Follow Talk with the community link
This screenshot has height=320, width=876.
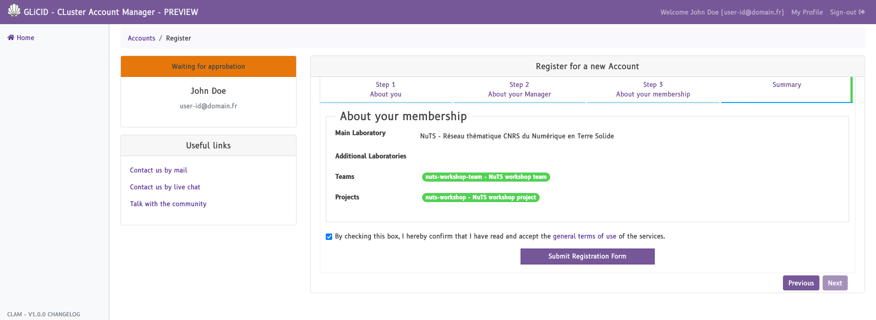[168, 204]
